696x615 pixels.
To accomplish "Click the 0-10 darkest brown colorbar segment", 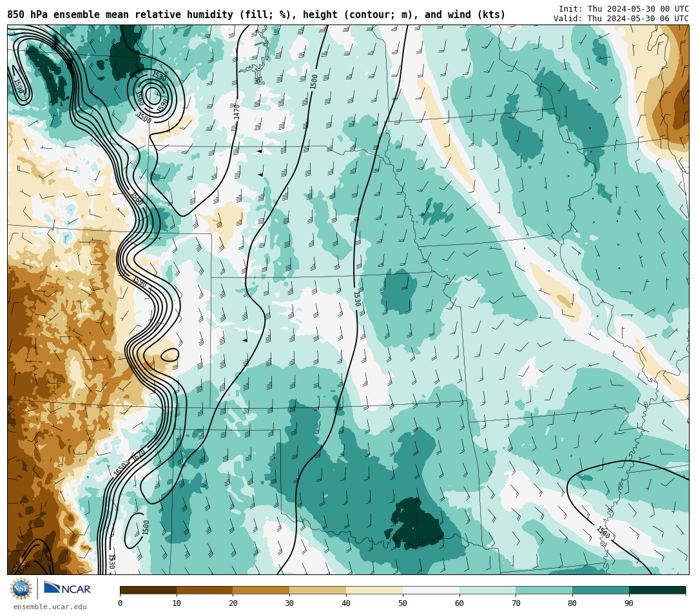I will (x=148, y=590).
